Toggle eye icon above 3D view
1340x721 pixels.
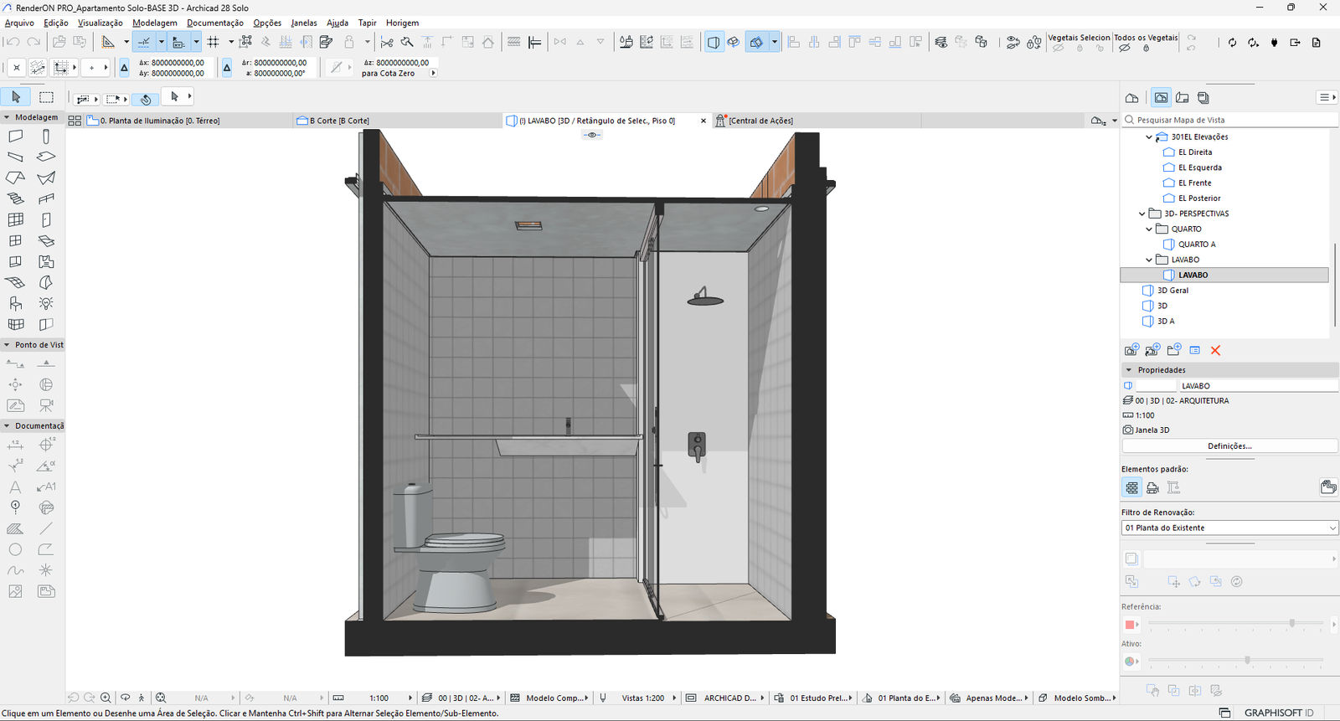tap(592, 135)
